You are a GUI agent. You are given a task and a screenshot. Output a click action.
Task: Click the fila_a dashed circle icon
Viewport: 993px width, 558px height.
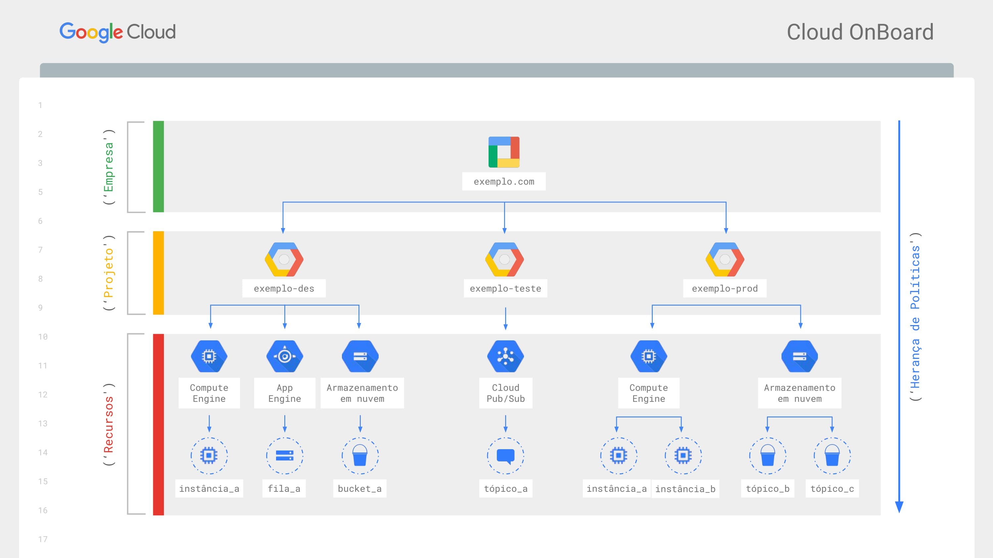point(285,455)
